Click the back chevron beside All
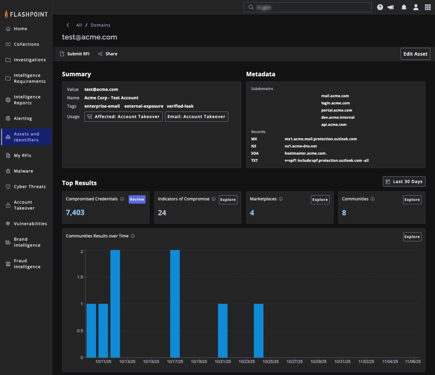 coord(68,25)
